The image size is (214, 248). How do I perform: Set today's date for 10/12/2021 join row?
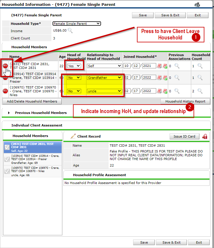coord(165,66)
